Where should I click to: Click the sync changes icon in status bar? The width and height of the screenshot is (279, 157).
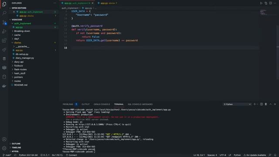(15, 155)
